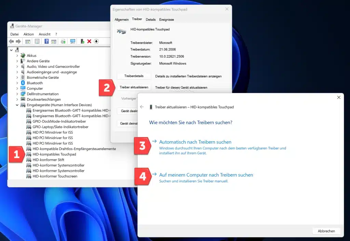The image size is (350, 241).
Task: Collapse Eingabegeräte (Human Interface Devices)
Action: [x=17, y=105]
